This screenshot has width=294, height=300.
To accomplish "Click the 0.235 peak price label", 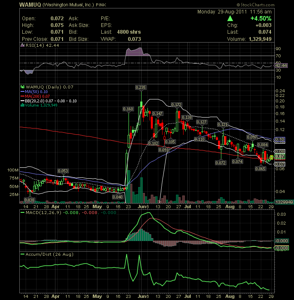I will pos(141,88).
